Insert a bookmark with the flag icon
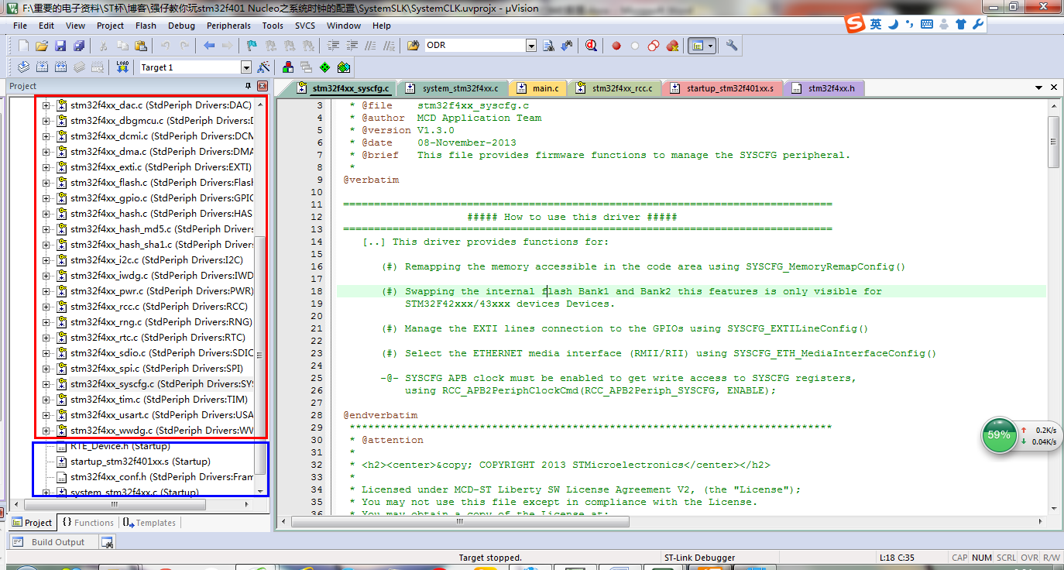The width and height of the screenshot is (1064, 570). (251, 46)
